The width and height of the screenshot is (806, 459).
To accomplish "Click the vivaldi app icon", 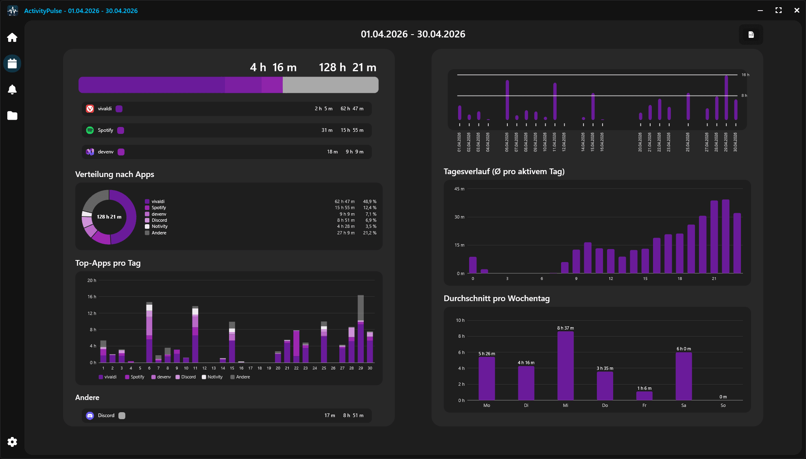I will [x=90, y=109].
